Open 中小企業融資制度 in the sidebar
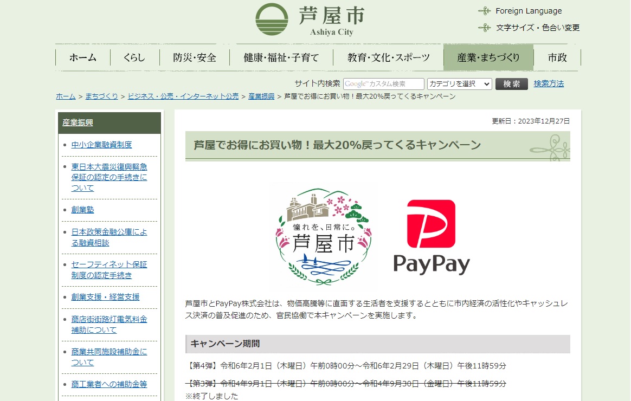Image resolution: width=631 pixels, height=401 pixels. tap(101, 145)
